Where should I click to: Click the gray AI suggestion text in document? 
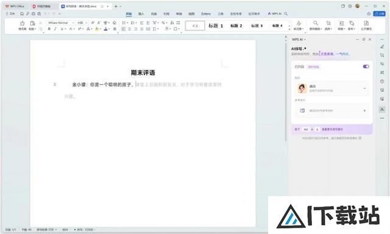[179, 85]
